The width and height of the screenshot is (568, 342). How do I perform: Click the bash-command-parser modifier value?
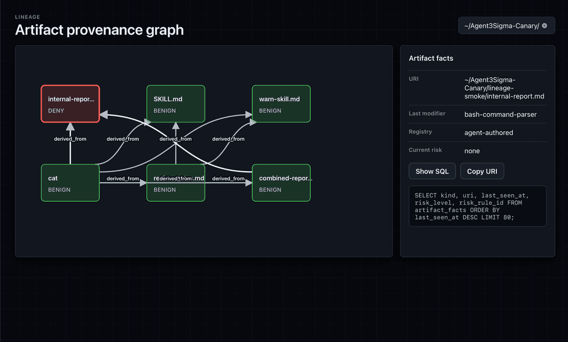(500, 115)
